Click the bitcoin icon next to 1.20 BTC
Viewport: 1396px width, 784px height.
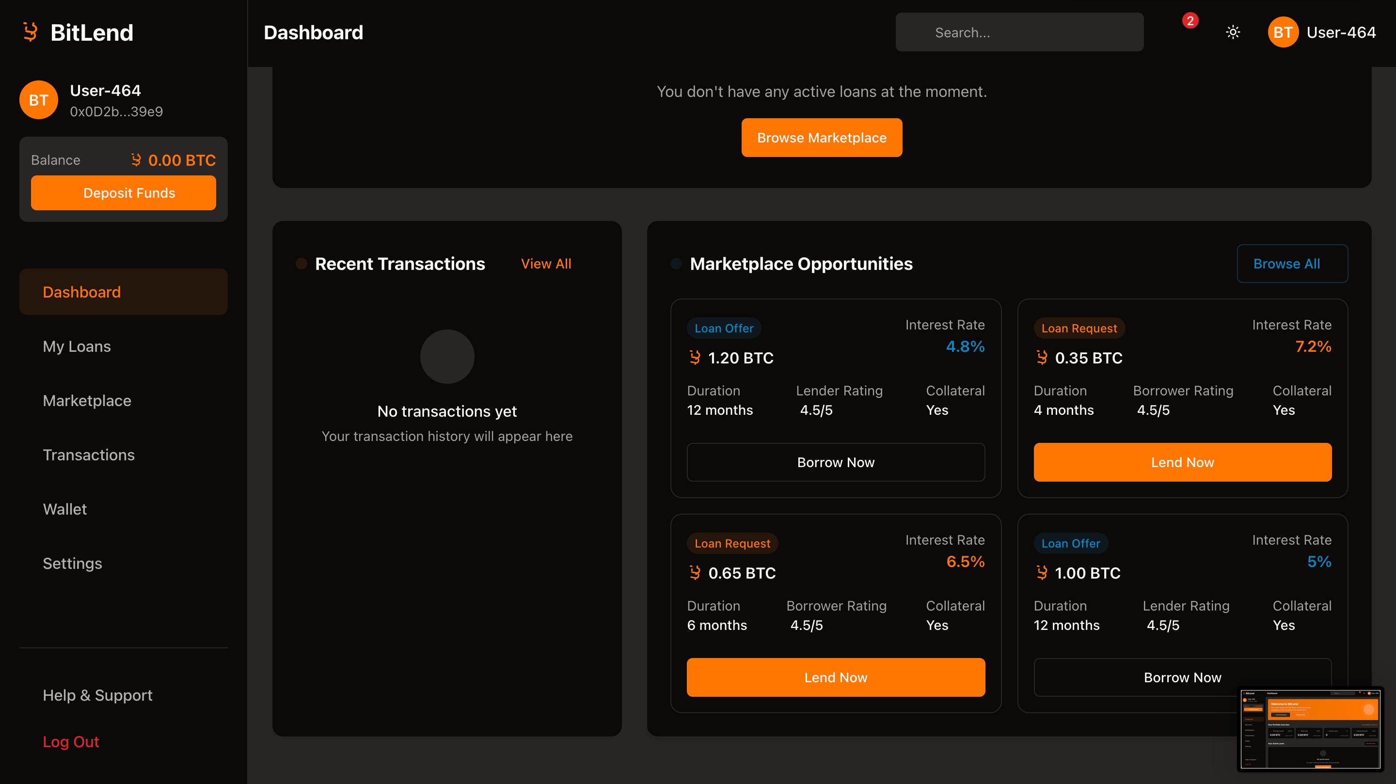click(695, 358)
